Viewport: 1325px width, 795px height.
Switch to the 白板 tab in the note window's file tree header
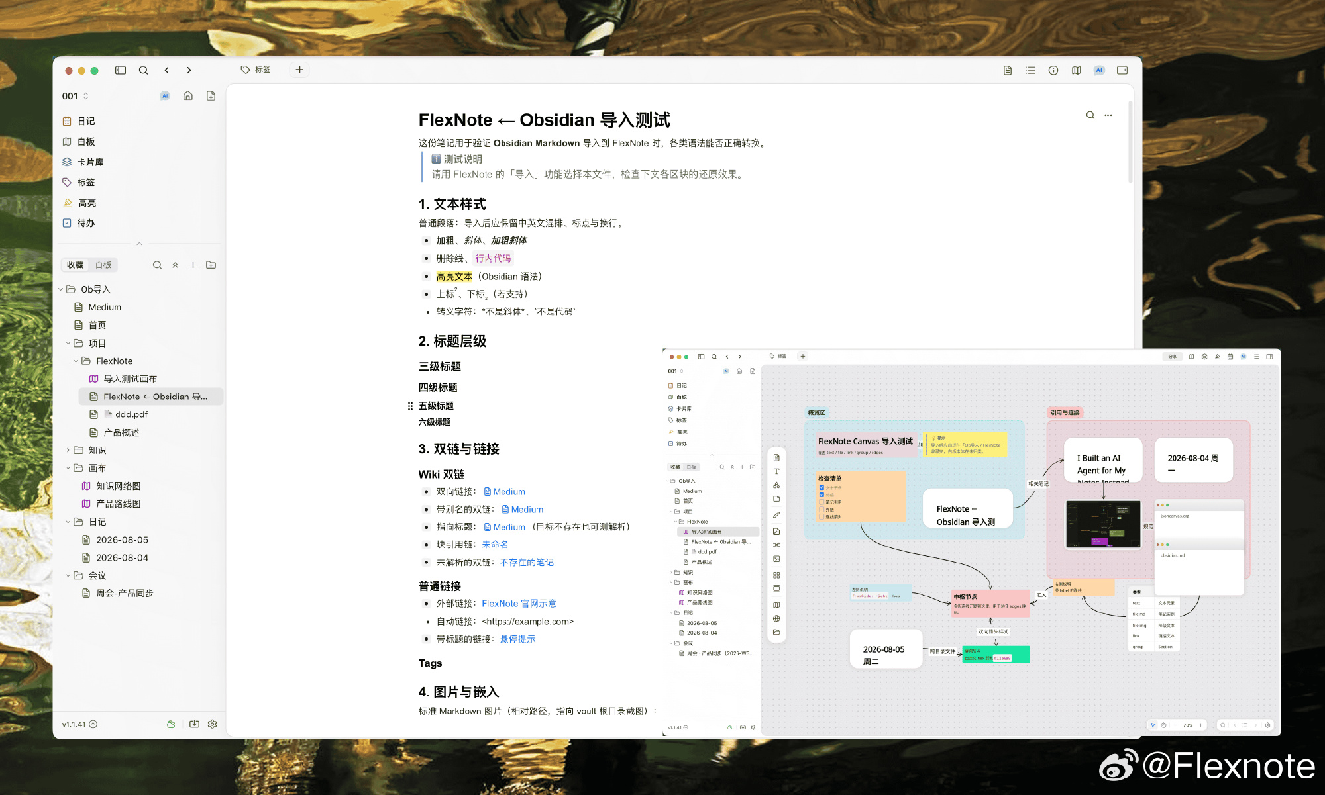click(103, 265)
